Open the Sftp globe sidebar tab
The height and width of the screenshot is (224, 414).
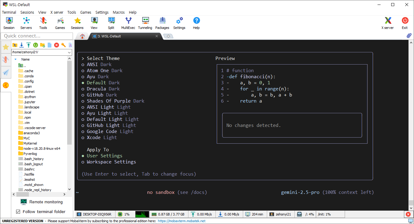(x=5, y=85)
